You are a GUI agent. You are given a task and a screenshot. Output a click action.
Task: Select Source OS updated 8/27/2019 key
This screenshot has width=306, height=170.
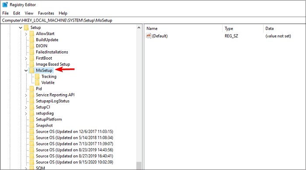coord(74,156)
